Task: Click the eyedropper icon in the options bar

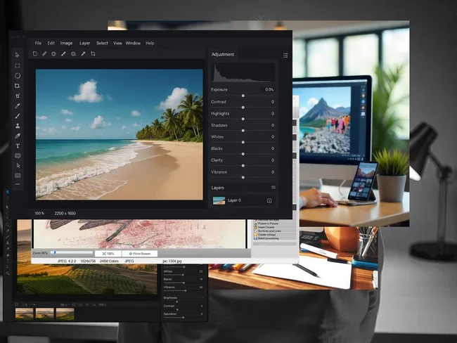Action: (x=83, y=53)
